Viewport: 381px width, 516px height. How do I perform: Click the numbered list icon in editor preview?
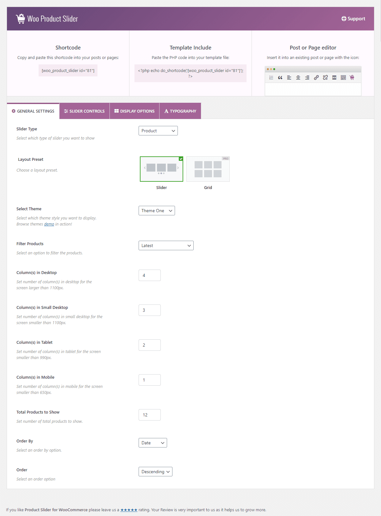(x=271, y=78)
